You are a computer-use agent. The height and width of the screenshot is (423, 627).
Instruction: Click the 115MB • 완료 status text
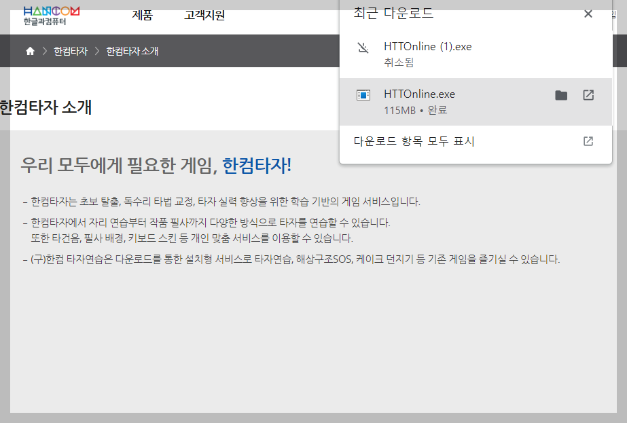(416, 111)
